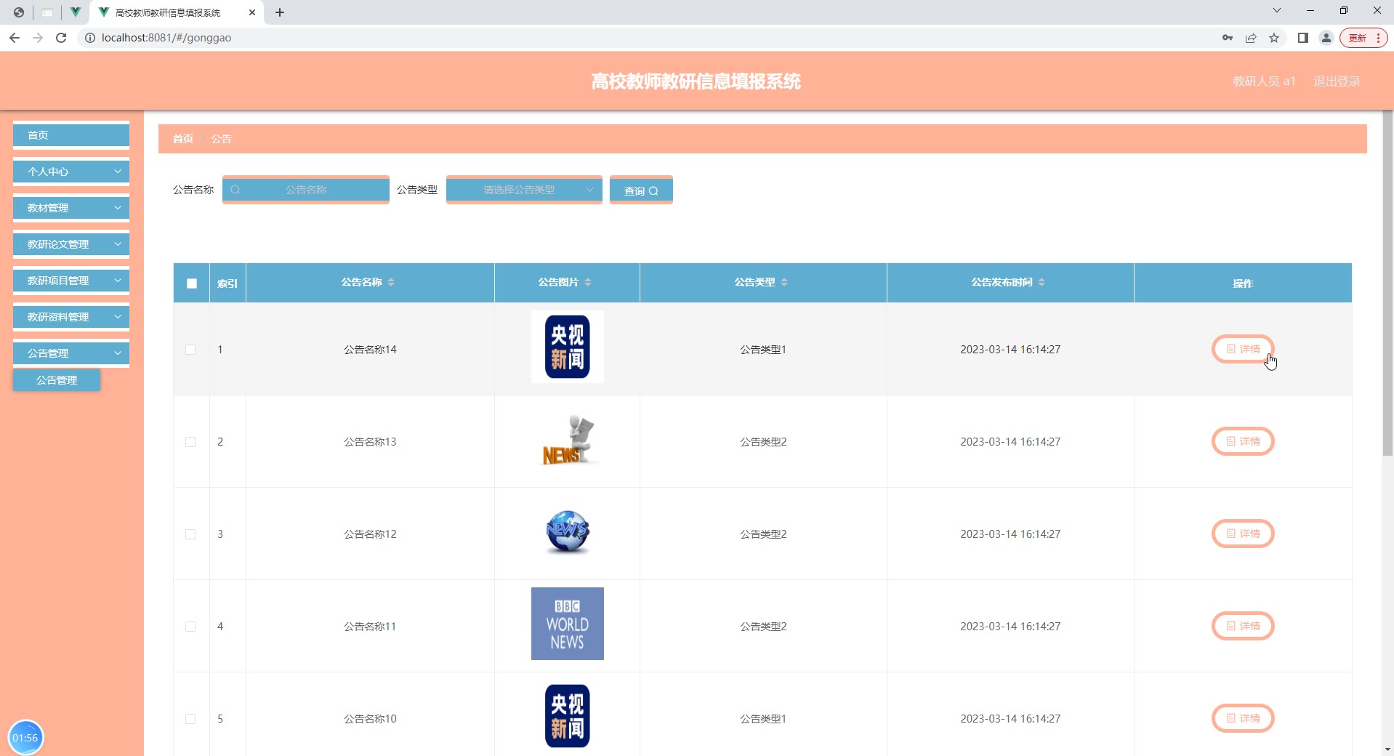Reload the current page

point(61,38)
